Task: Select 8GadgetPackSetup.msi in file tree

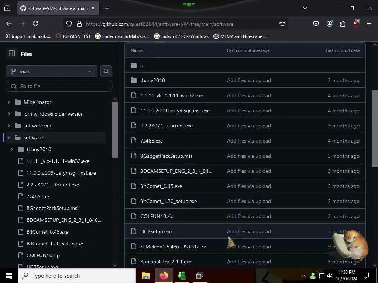Action: point(52,208)
